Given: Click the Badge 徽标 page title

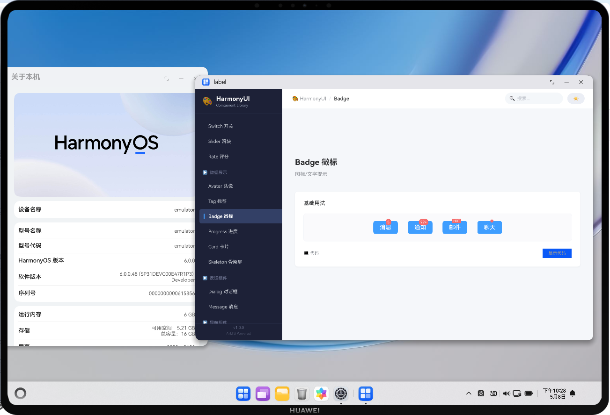Looking at the screenshot, I should [316, 162].
